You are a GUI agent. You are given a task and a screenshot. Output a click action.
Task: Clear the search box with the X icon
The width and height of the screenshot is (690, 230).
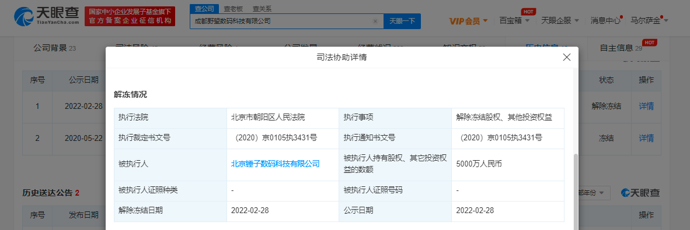[x=375, y=21]
